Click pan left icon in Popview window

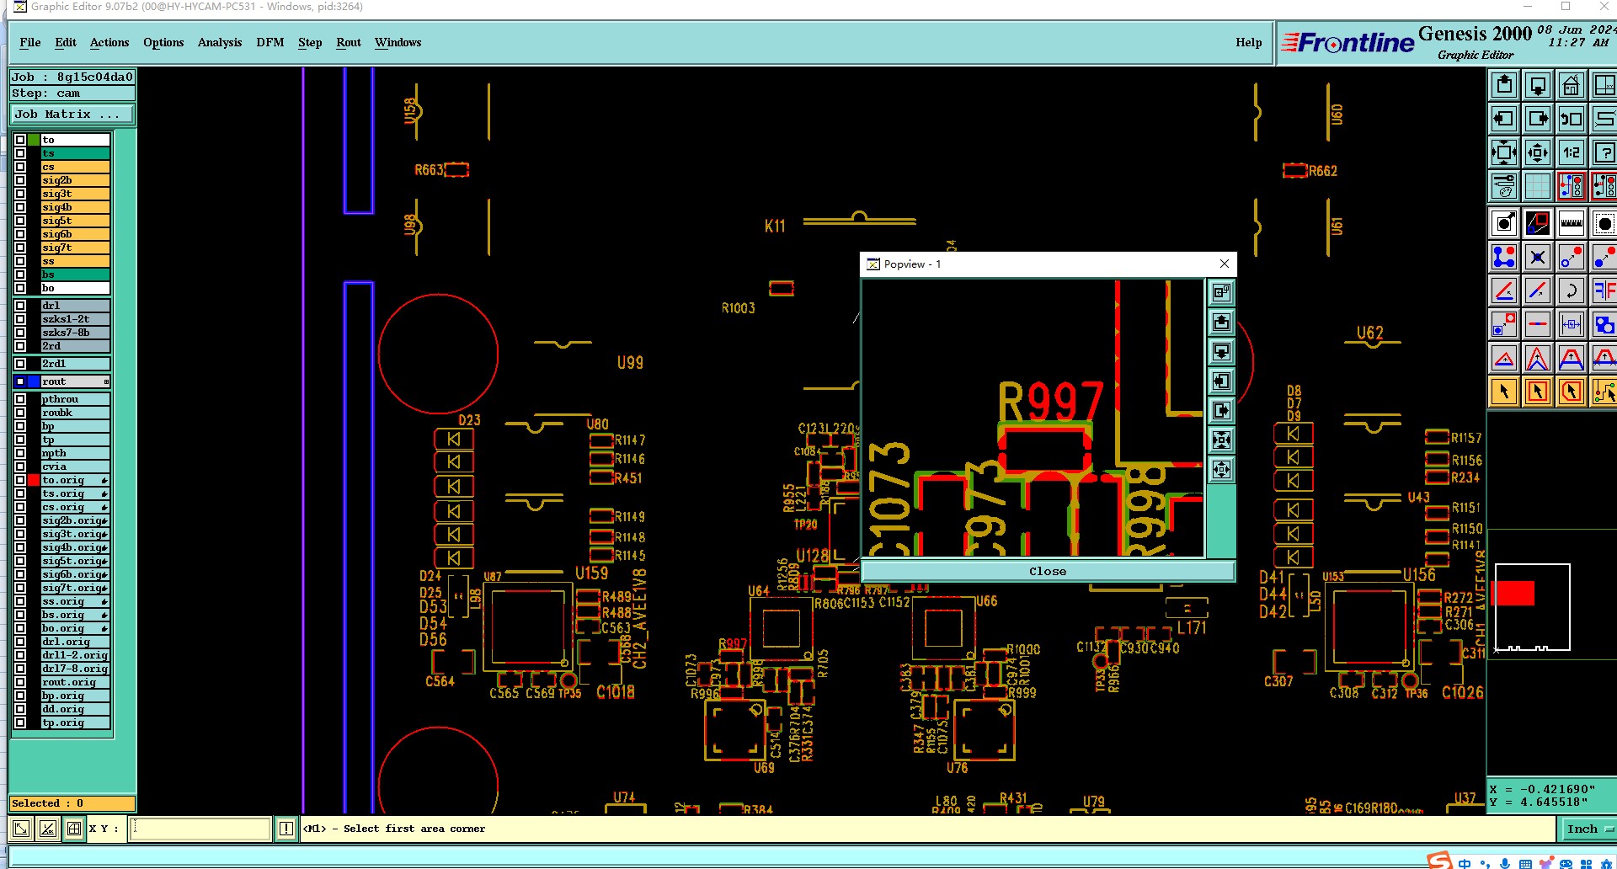pos(1221,381)
